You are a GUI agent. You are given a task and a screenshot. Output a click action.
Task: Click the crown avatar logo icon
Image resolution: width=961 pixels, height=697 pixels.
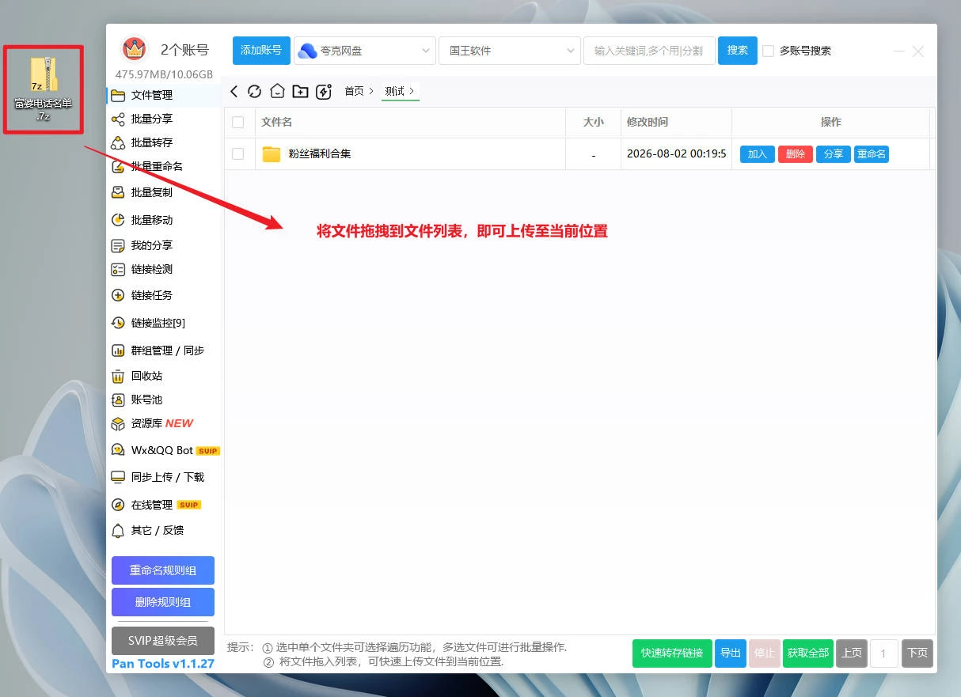pyautogui.click(x=135, y=50)
